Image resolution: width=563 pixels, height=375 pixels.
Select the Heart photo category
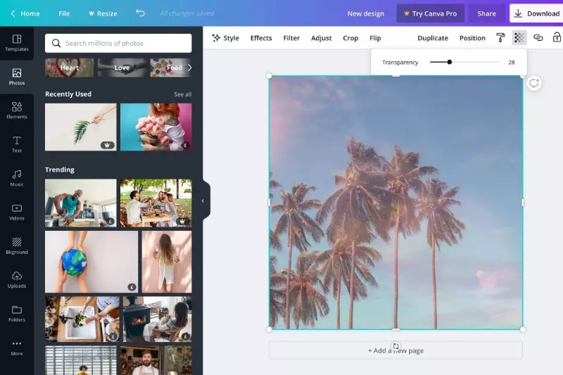69,68
